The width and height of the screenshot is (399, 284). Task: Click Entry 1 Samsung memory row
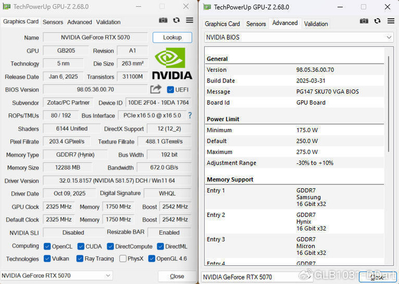(295, 197)
